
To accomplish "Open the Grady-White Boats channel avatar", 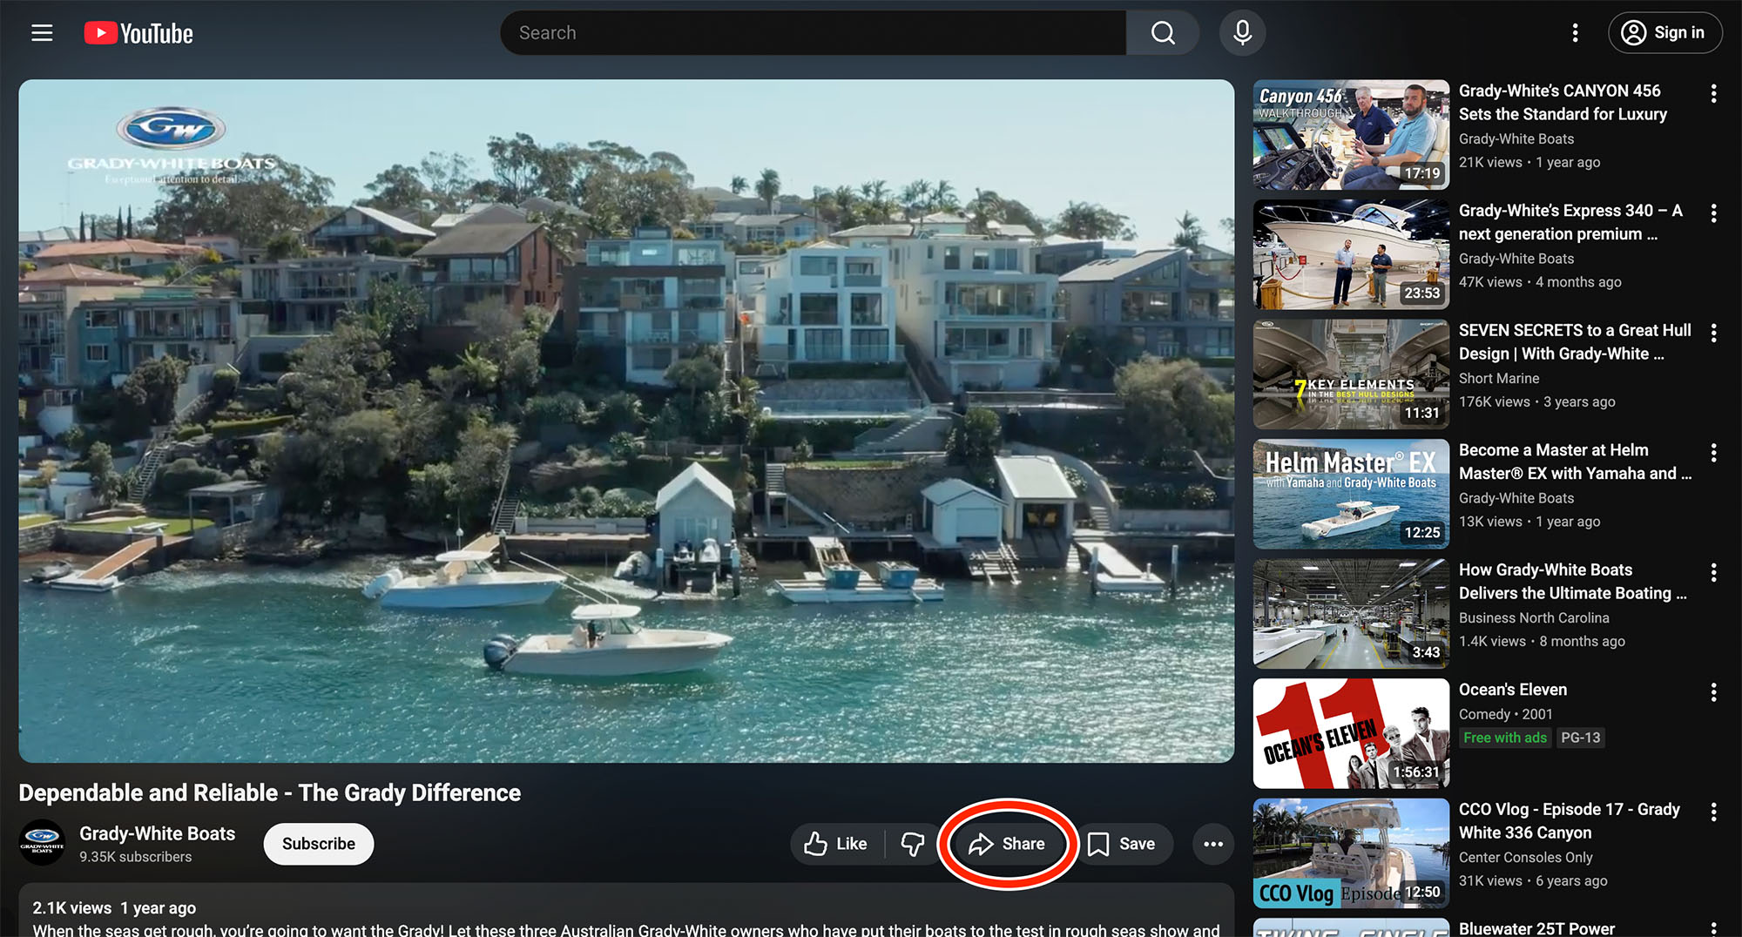I will point(42,843).
